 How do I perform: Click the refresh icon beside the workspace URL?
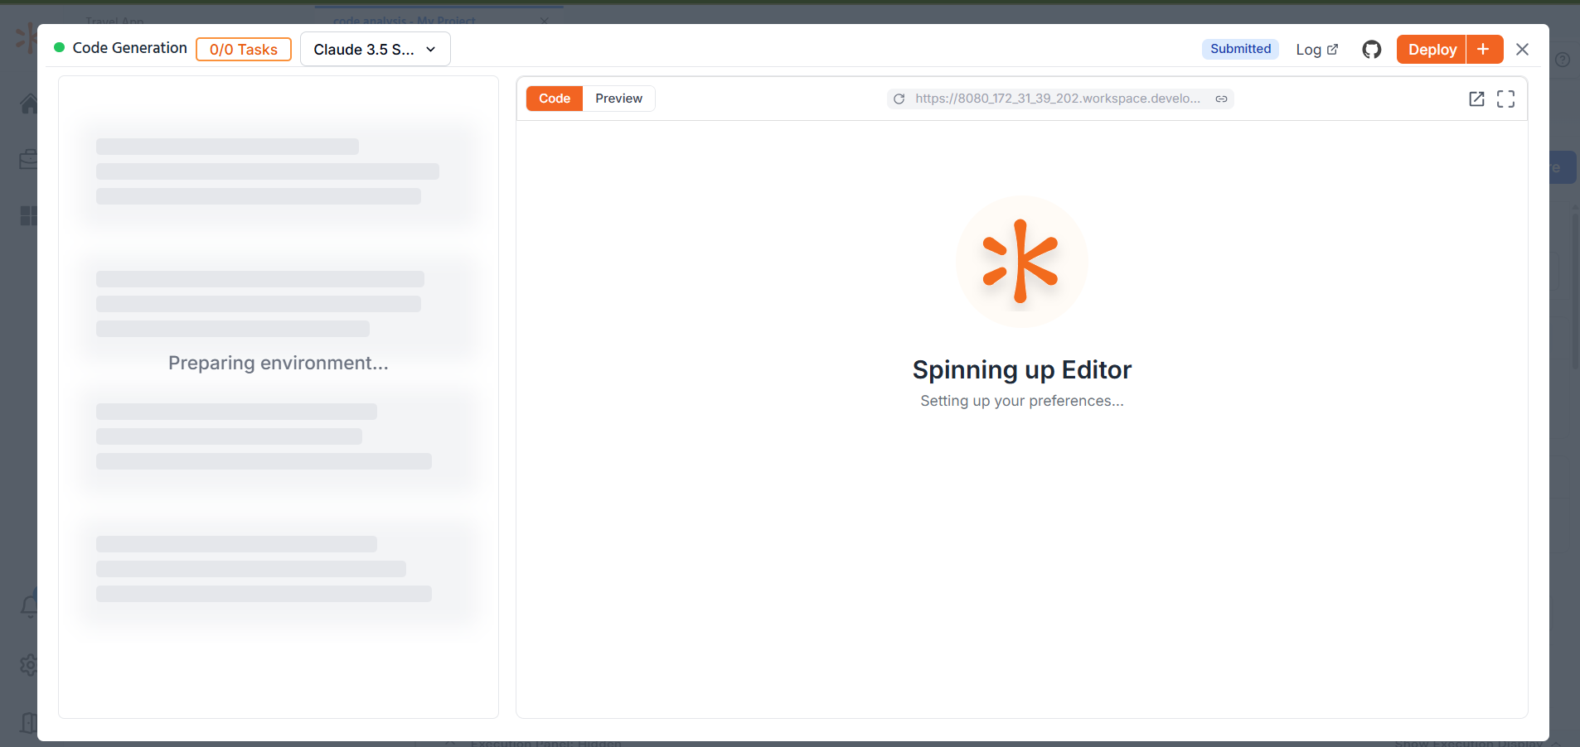[x=899, y=99]
